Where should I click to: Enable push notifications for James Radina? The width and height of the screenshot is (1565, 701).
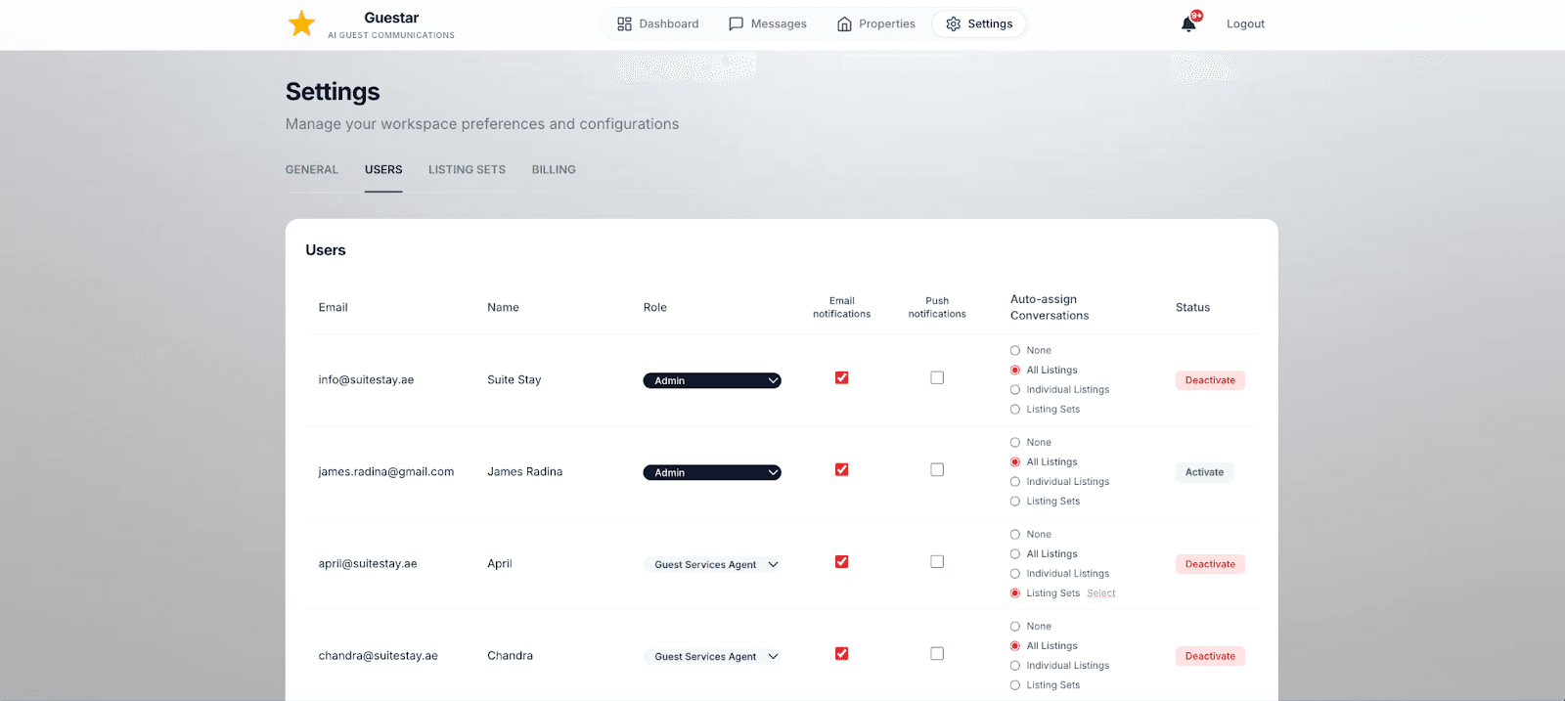pyautogui.click(x=937, y=470)
